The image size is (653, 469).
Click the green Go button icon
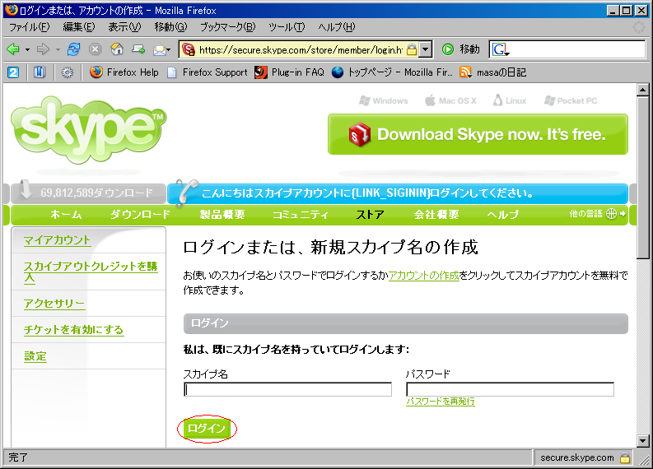(449, 49)
